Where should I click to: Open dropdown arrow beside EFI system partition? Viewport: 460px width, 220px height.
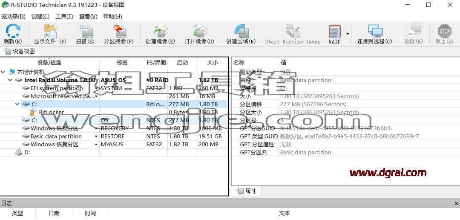tap(96, 88)
